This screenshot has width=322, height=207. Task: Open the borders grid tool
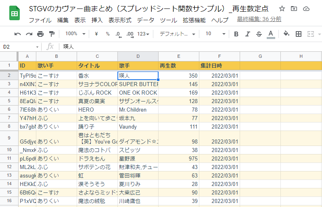coord(299,34)
